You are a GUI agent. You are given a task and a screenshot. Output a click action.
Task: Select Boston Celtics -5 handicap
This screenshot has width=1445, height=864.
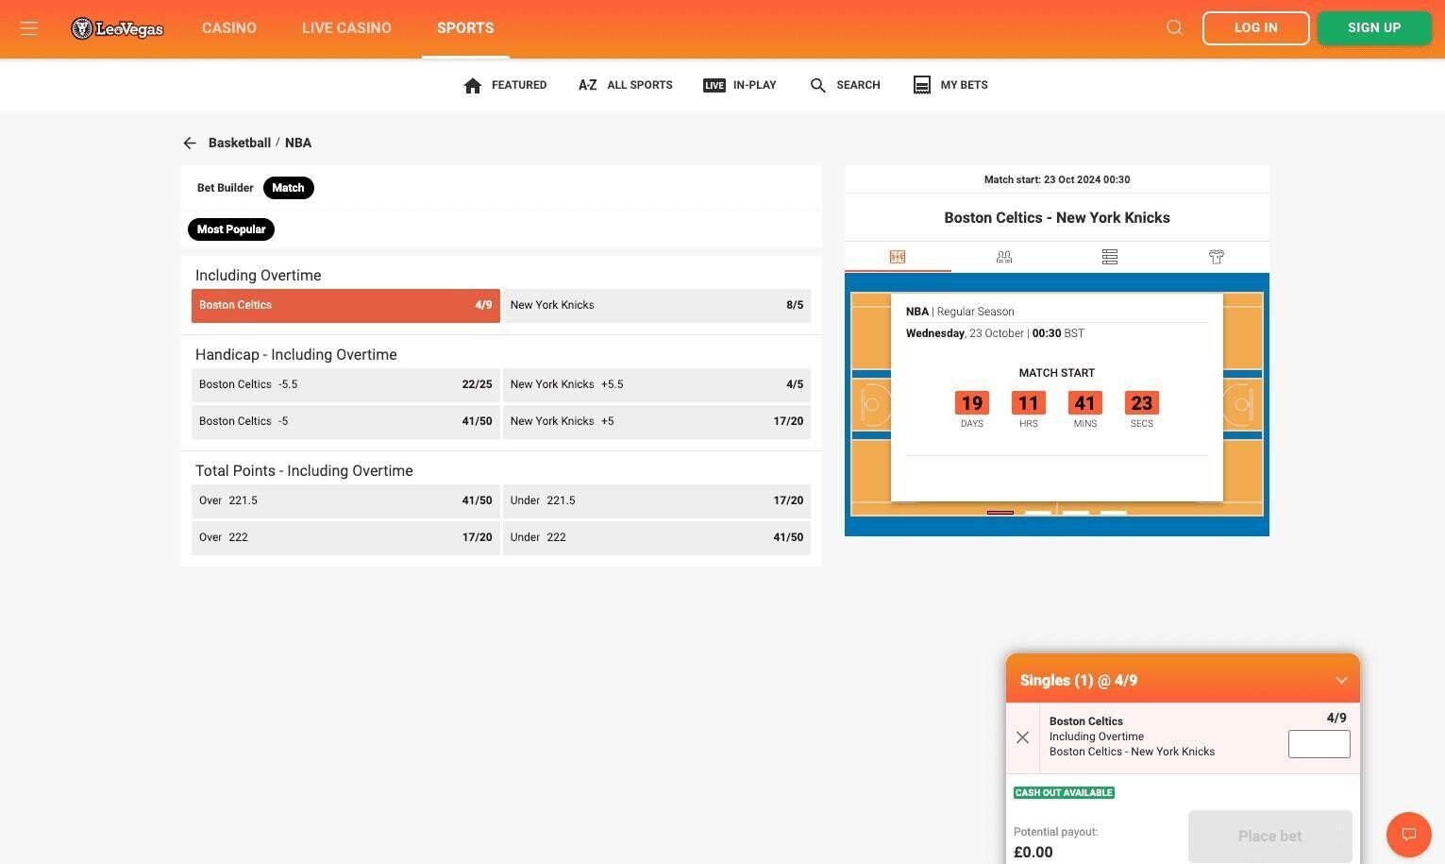click(x=345, y=422)
